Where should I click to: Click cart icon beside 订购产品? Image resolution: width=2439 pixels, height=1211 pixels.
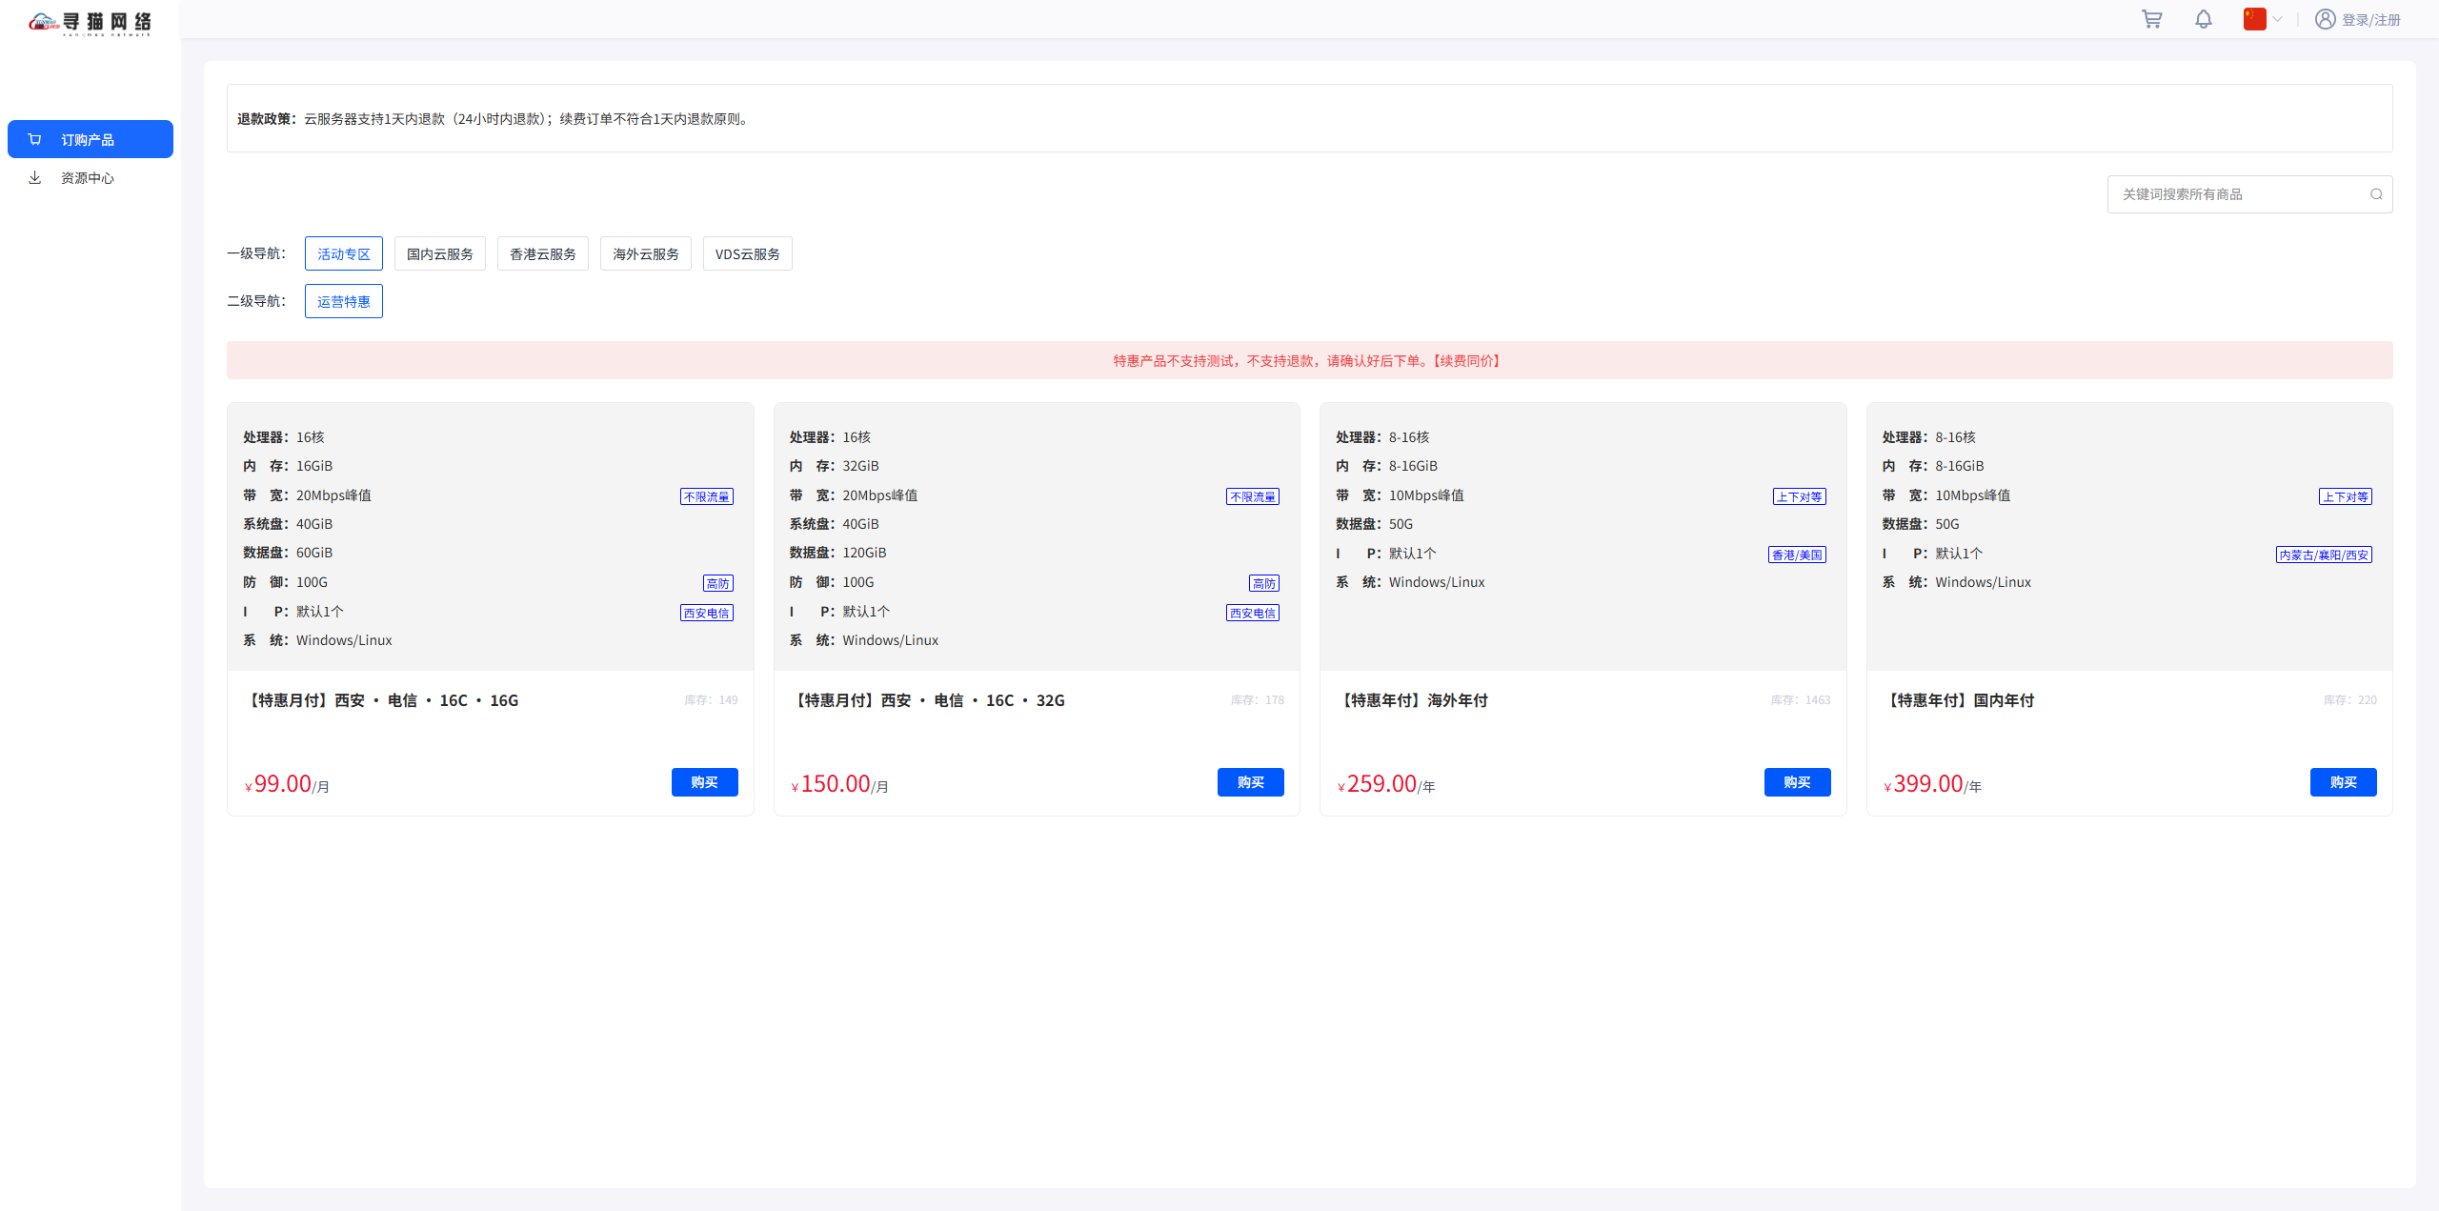click(x=35, y=139)
